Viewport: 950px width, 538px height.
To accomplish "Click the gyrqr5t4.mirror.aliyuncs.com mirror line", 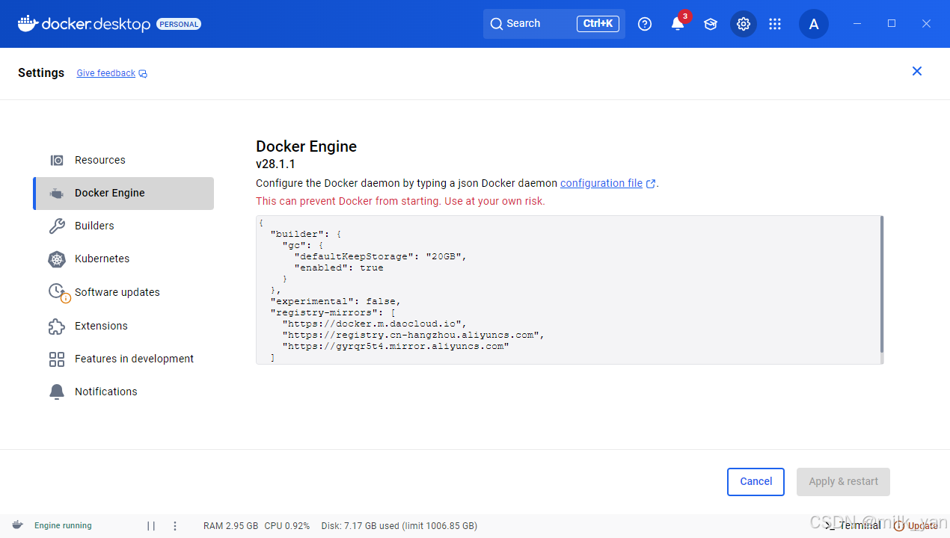I will [396, 347].
